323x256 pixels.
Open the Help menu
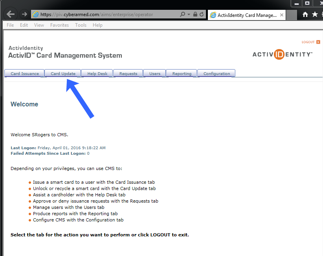point(97,25)
